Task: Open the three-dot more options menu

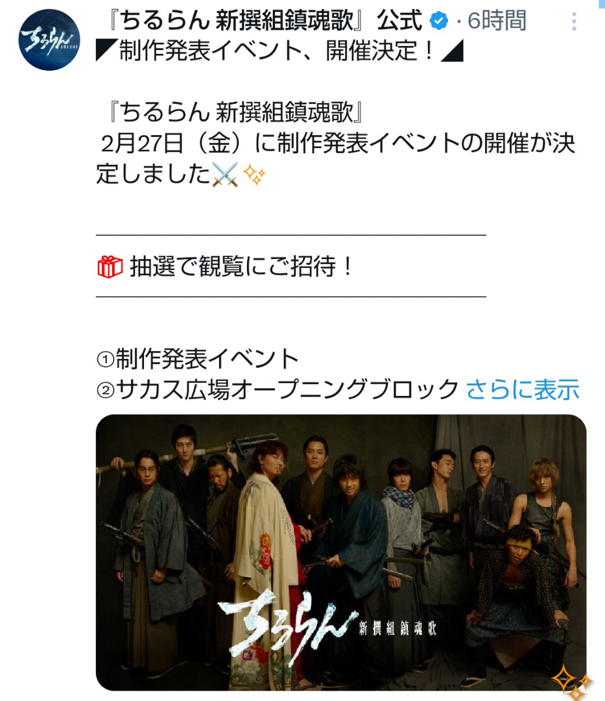Action: pos(574,21)
